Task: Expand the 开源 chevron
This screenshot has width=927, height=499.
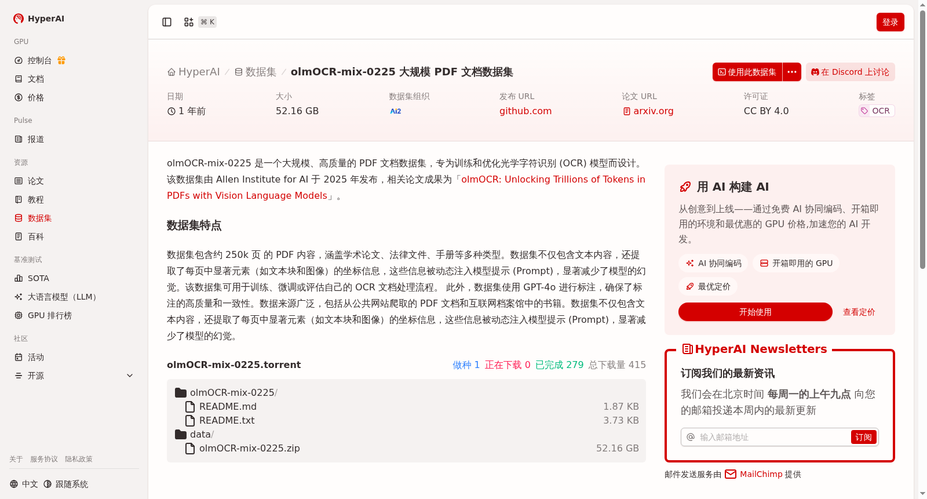Action: pos(130,376)
